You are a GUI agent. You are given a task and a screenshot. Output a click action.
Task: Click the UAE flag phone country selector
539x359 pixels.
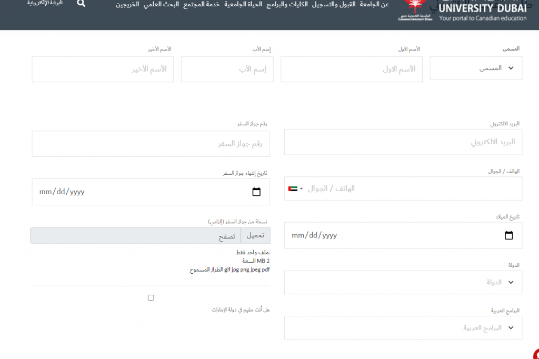pyautogui.click(x=294, y=188)
